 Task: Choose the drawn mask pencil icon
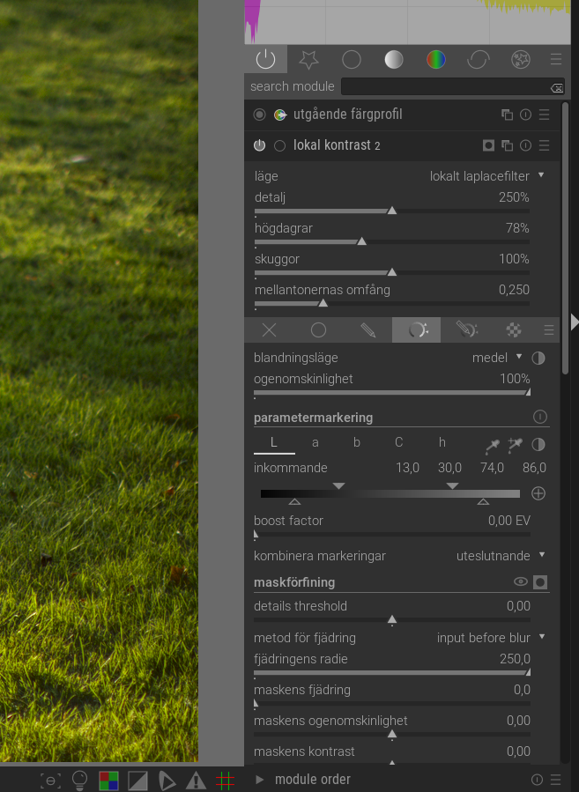367,330
